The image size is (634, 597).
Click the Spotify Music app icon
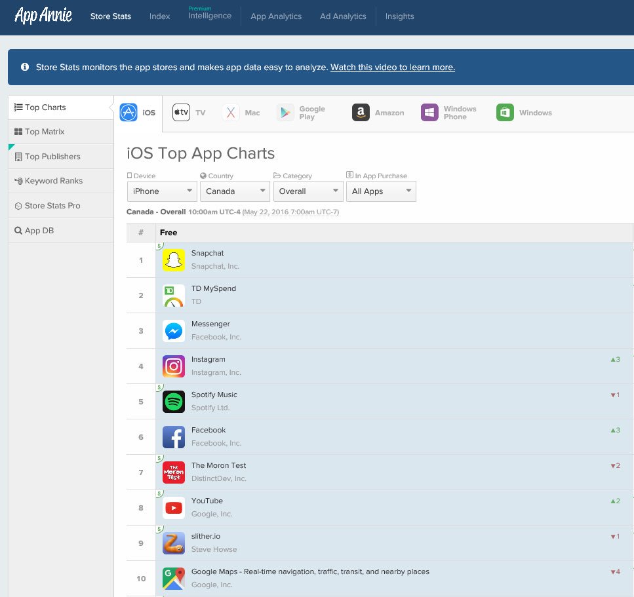coord(174,401)
